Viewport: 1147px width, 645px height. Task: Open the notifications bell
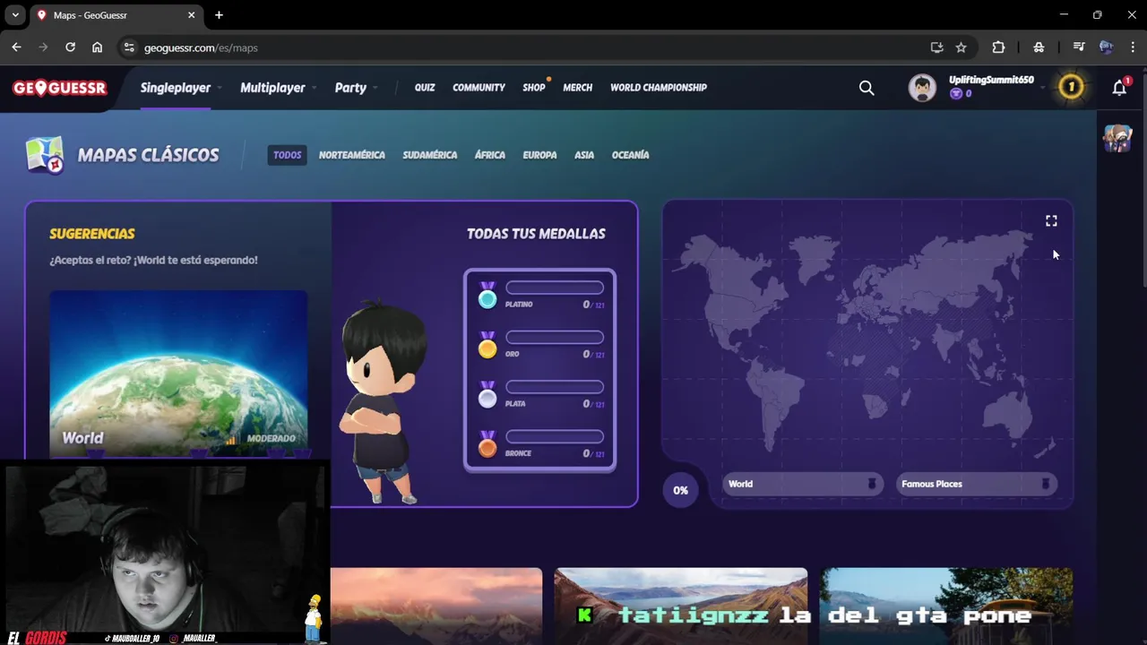(1120, 87)
